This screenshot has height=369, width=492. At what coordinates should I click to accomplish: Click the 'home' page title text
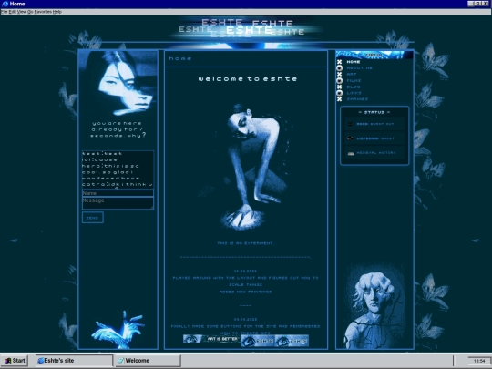[x=180, y=58]
